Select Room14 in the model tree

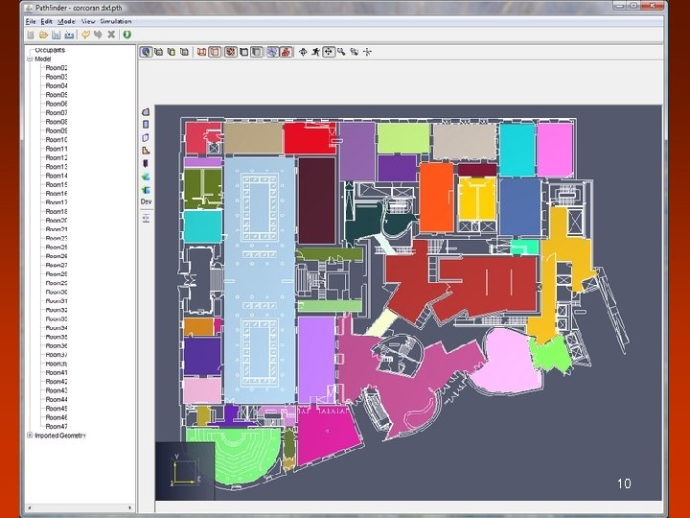(56, 176)
